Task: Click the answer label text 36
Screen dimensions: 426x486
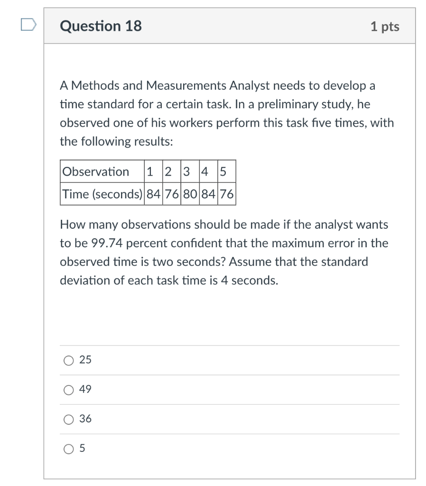Action: (84, 419)
